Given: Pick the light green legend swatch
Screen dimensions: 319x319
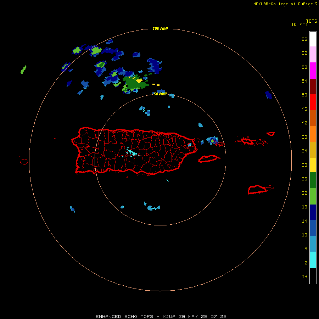Looking at the screenshot, I should coord(313,196).
